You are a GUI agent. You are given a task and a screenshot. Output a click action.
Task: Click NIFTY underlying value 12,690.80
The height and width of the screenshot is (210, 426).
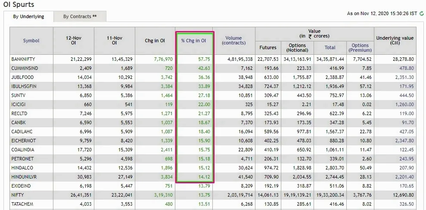click(404, 195)
